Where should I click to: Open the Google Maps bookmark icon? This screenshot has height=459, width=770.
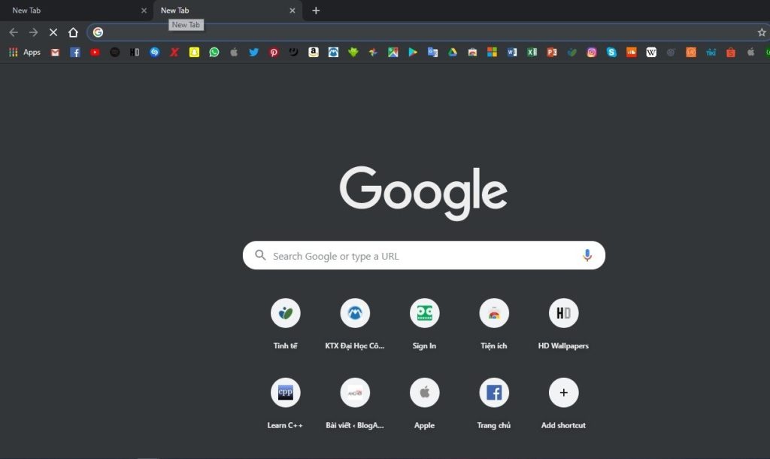pos(393,52)
